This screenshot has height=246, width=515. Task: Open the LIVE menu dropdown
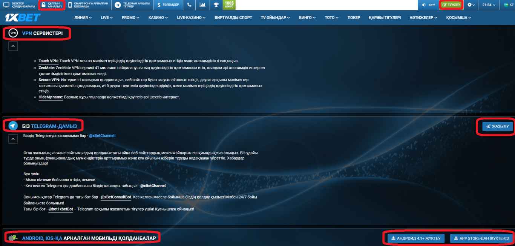coord(106,18)
